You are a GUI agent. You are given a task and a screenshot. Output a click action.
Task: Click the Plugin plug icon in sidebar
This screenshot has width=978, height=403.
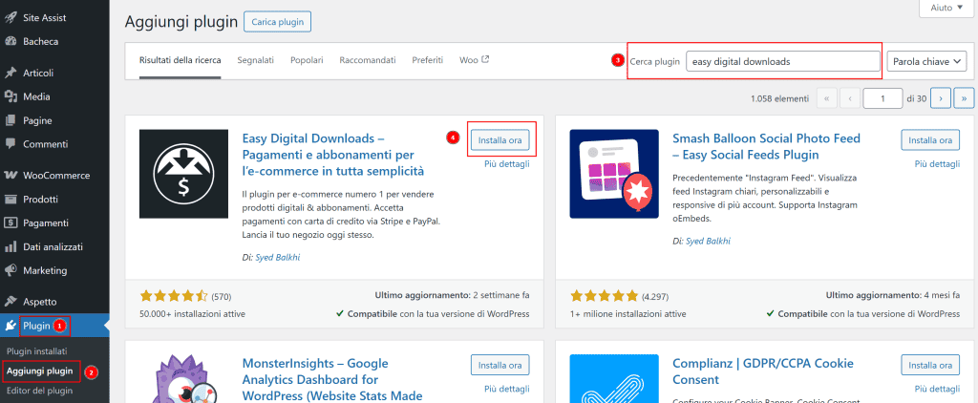click(x=11, y=326)
